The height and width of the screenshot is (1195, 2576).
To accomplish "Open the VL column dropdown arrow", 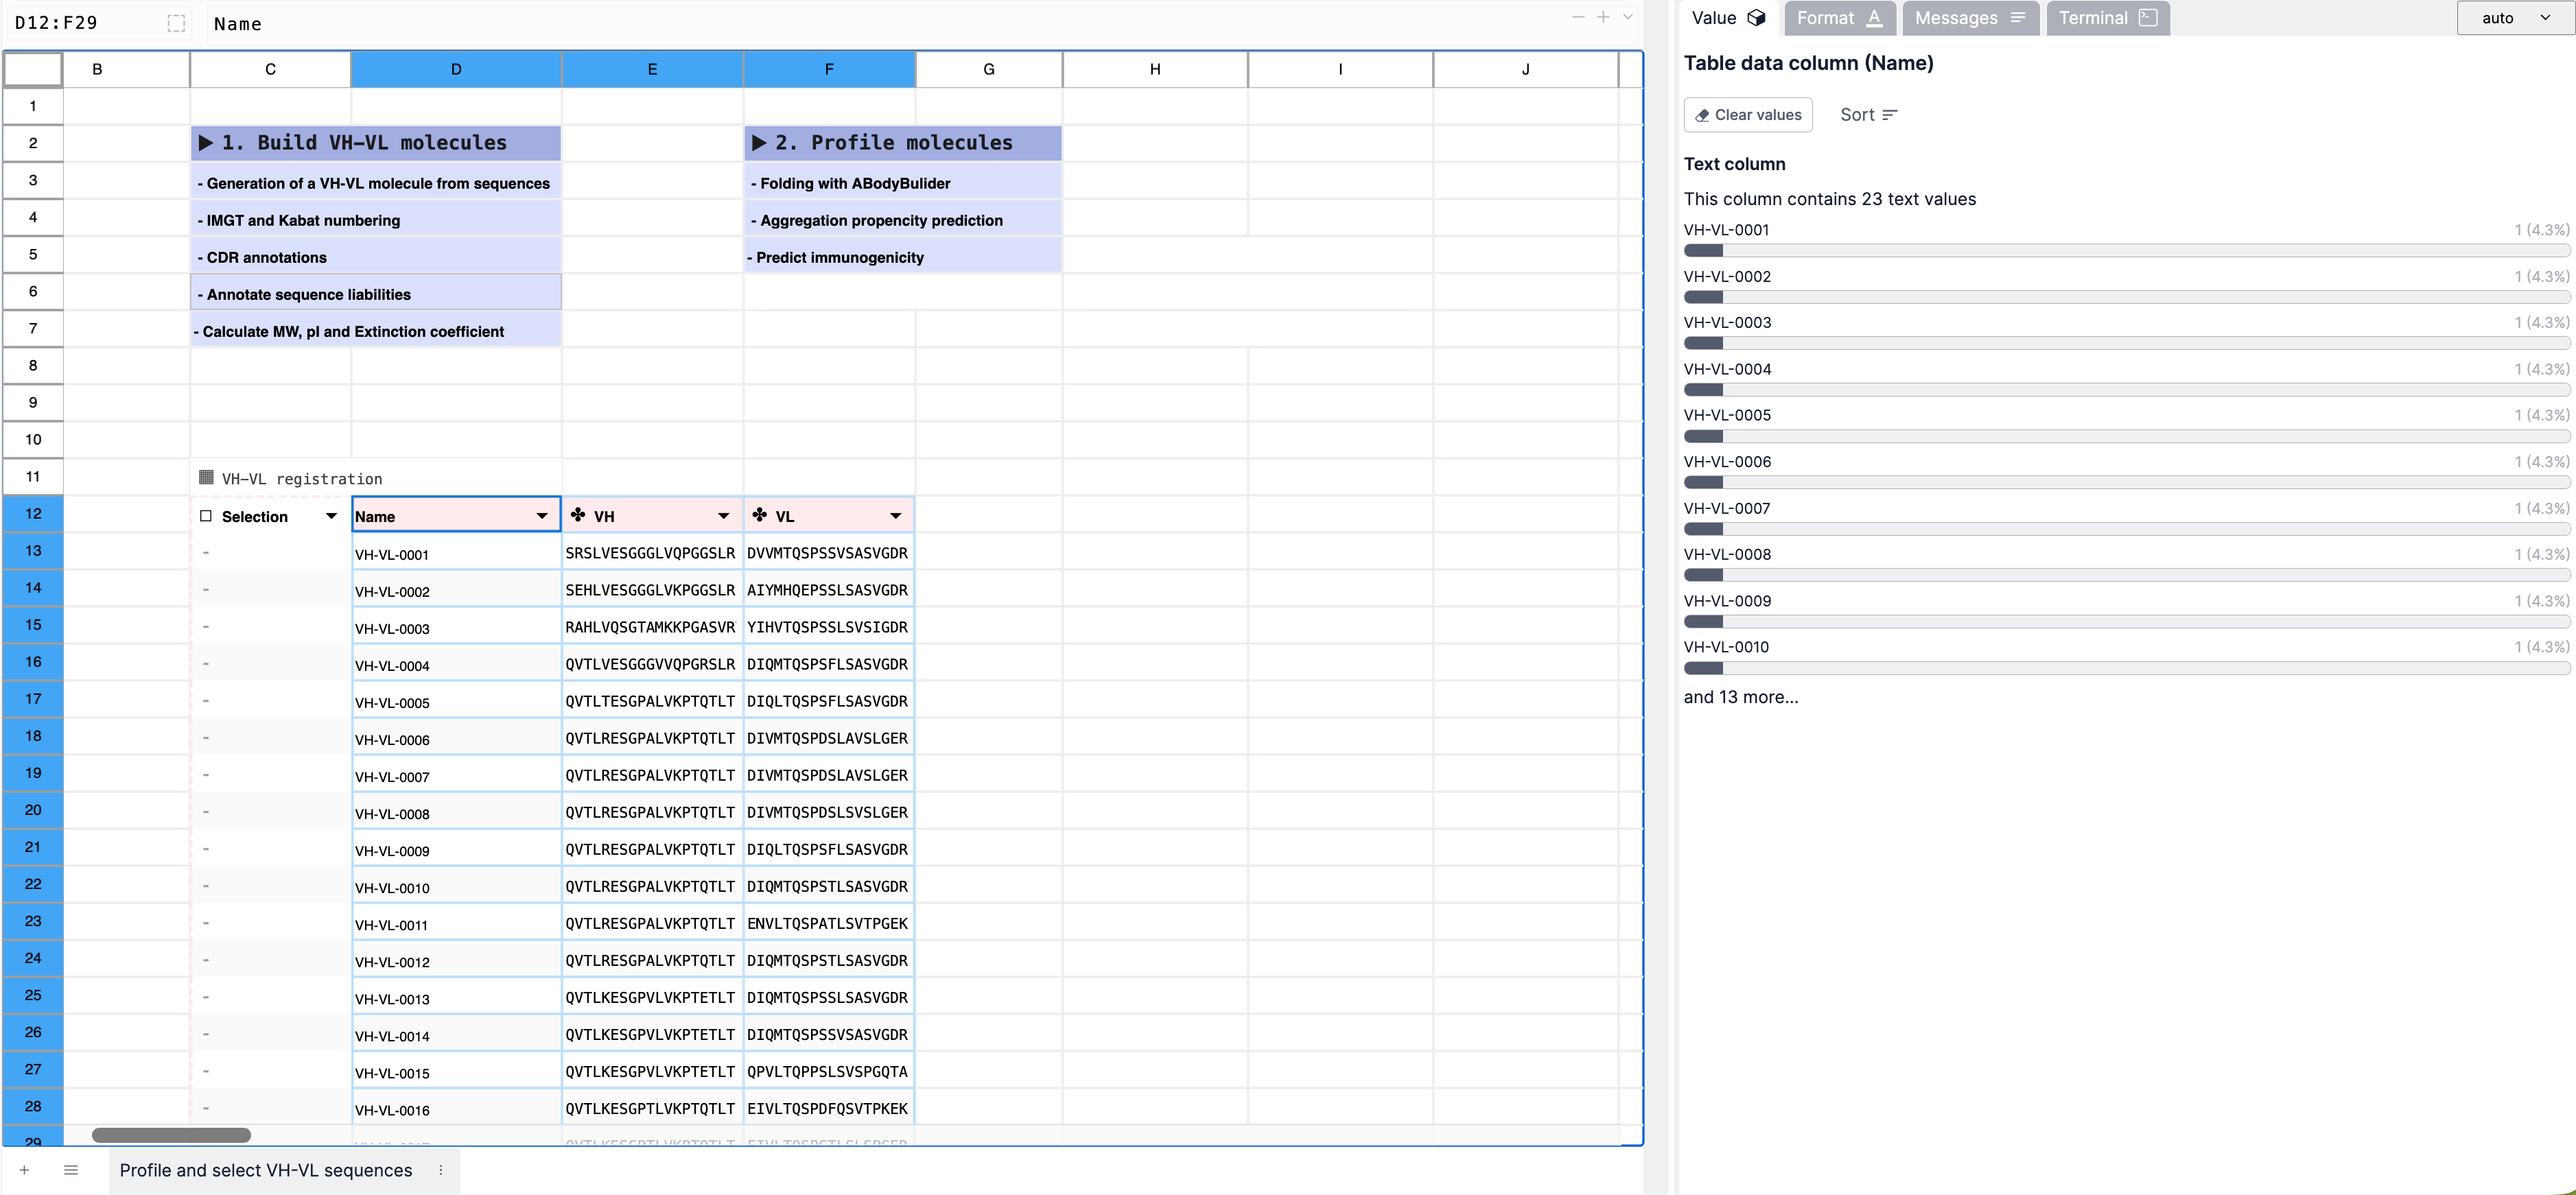I will tap(896, 516).
